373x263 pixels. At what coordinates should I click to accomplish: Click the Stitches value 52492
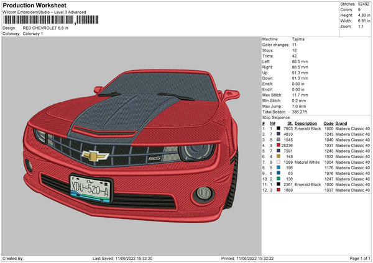[364, 4]
